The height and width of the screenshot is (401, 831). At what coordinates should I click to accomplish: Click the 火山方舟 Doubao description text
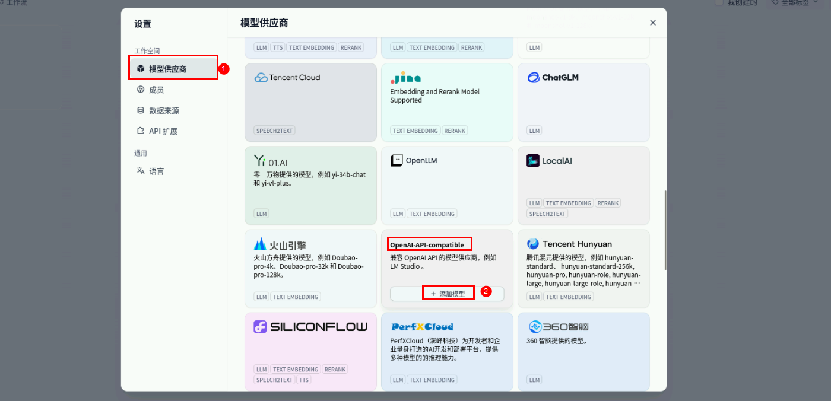pyautogui.click(x=309, y=266)
